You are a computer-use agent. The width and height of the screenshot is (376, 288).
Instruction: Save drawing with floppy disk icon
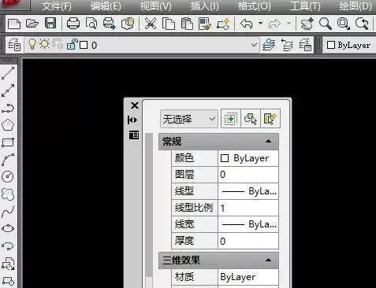50,23
